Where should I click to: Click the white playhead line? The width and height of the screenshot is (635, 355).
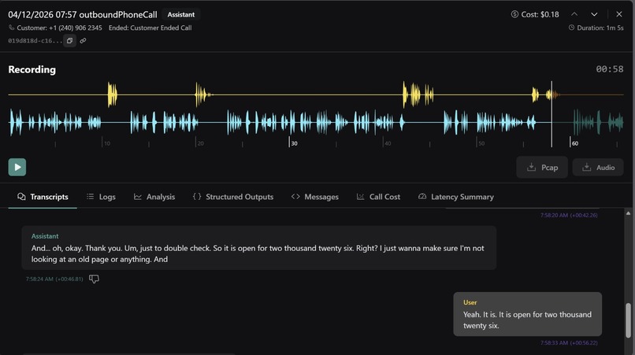[x=551, y=114]
